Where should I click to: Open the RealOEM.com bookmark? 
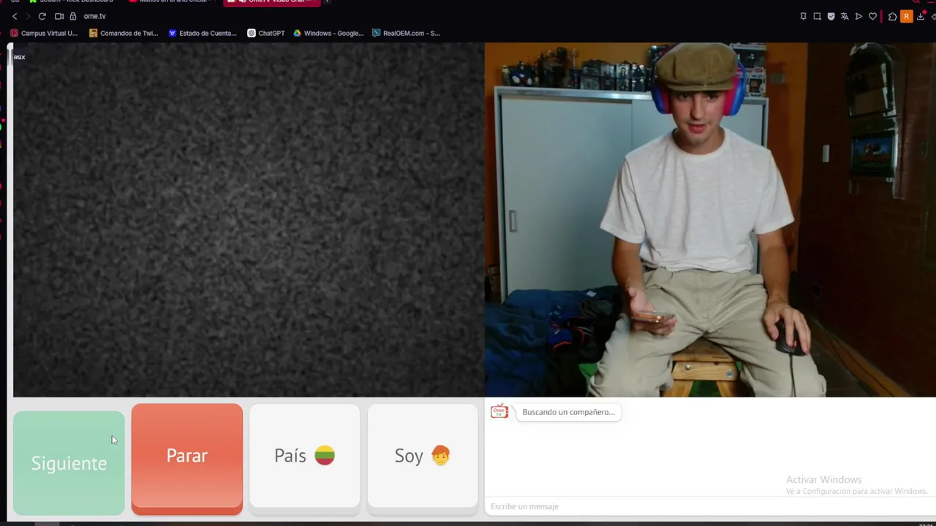tap(406, 33)
